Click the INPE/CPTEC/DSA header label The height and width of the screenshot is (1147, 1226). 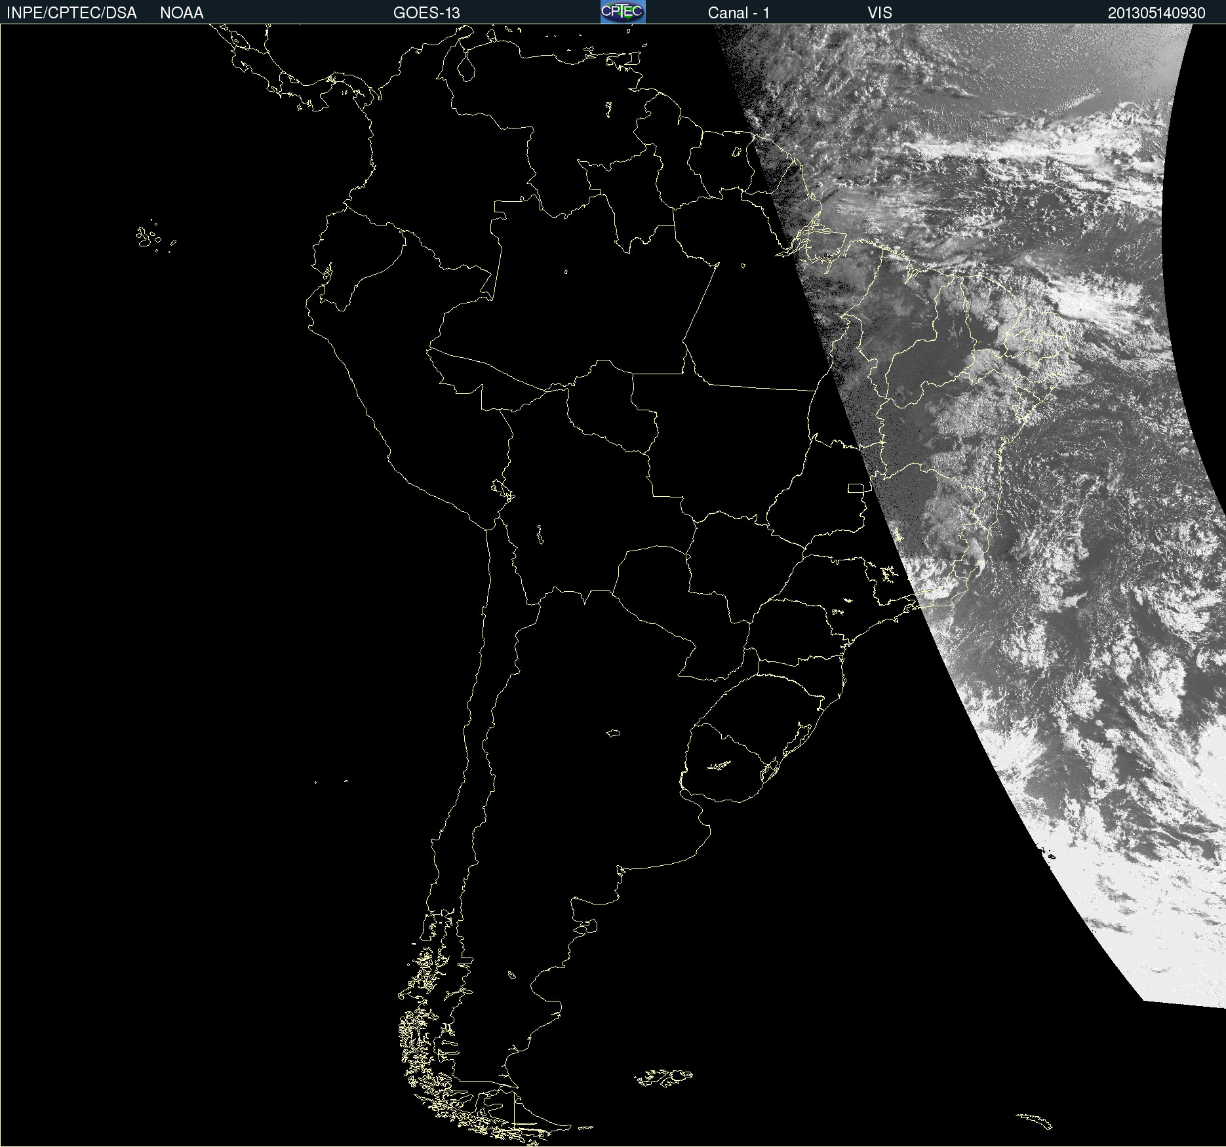[x=71, y=13]
